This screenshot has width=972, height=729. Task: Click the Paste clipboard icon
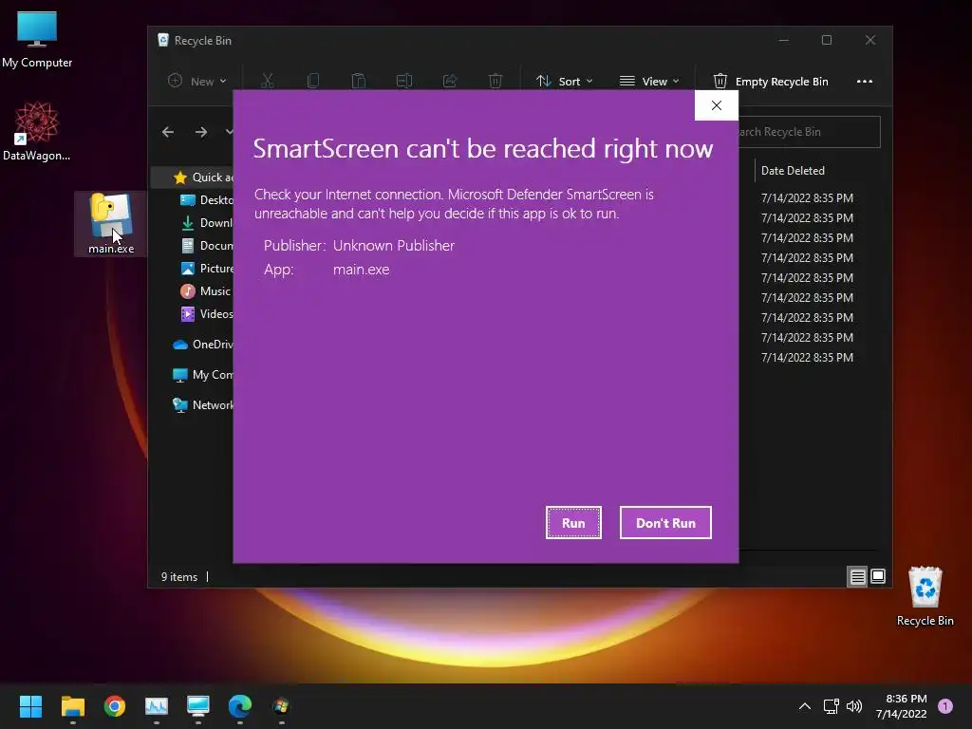tap(358, 82)
